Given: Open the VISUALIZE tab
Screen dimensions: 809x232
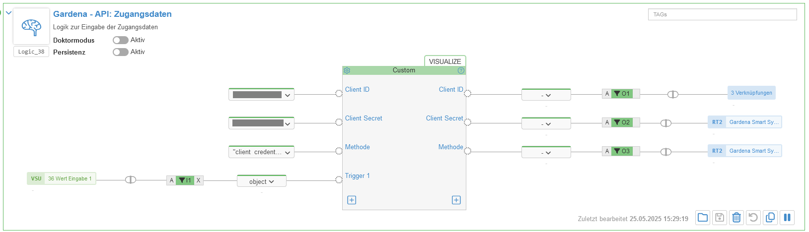Looking at the screenshot, I should click(x=445, y=61).
